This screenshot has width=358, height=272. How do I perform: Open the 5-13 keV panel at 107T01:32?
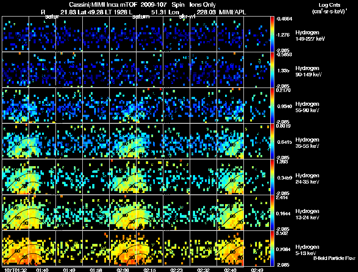click(x=16, y=248)
